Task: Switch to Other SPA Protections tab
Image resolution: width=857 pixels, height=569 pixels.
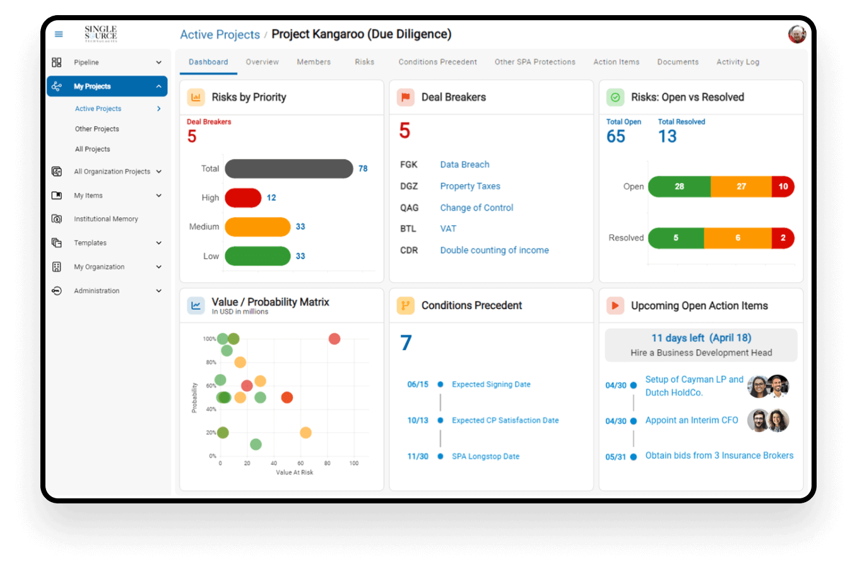Action: [535, 62]
